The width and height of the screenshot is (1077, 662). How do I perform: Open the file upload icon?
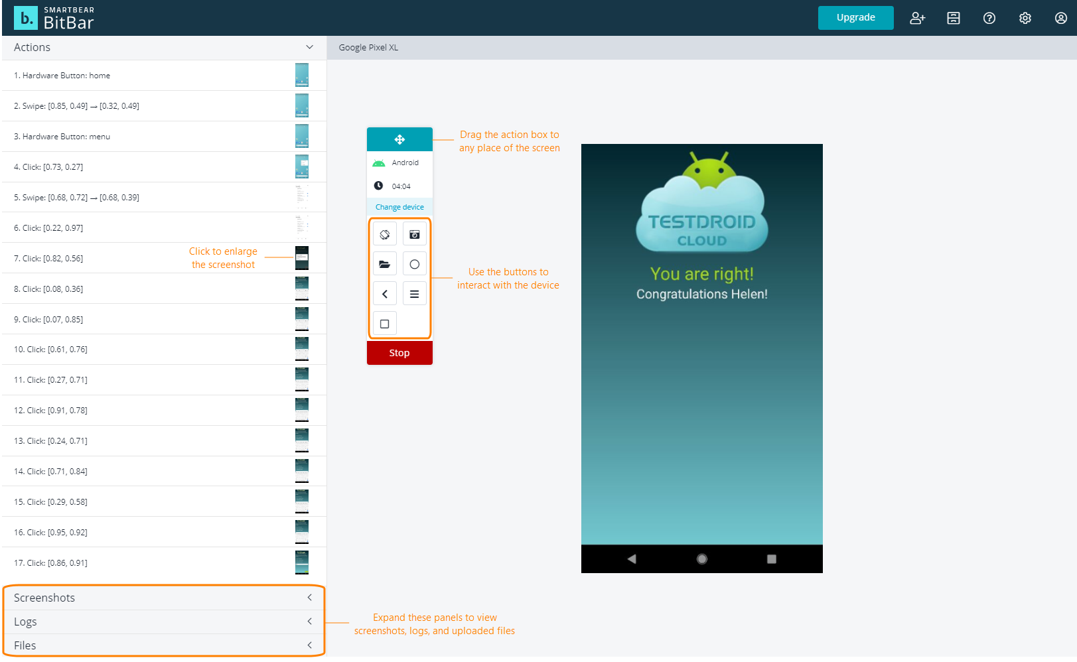coord(385,263)
